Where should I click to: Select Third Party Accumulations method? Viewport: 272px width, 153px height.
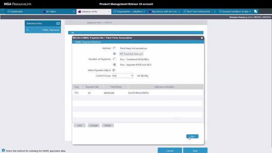point(115,48)
